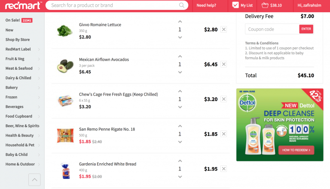Click the scroll-to-top arrow button
330x189 pixels.
pyautogui.click(x=34, y=179)
